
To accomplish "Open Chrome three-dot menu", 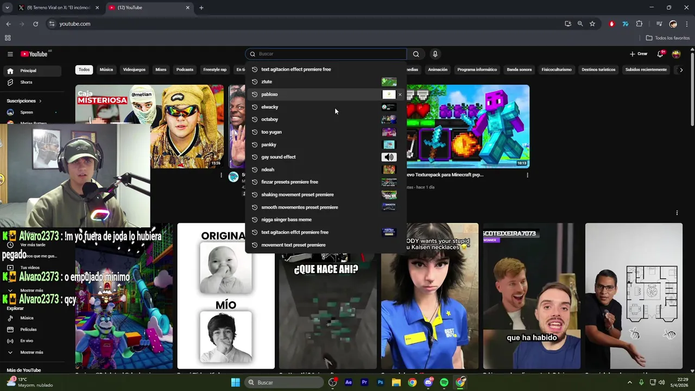I will pyautogui.click(x=687, y=24).
